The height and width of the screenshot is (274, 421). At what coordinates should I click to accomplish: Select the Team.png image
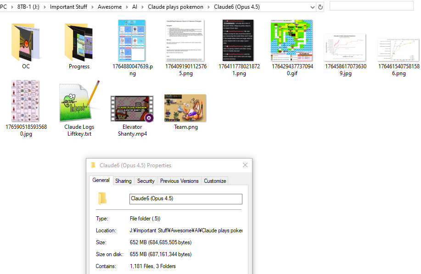[x=185, y=108]
